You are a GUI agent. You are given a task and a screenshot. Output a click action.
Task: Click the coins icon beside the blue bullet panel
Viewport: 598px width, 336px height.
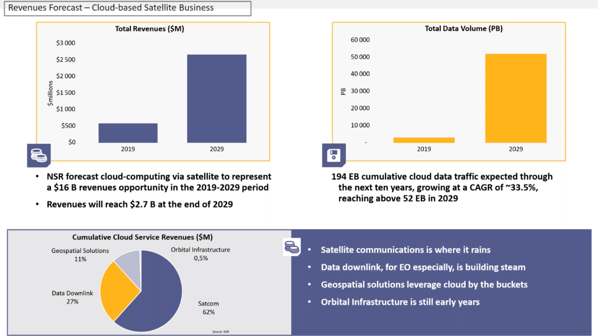(x=292, y=248)
